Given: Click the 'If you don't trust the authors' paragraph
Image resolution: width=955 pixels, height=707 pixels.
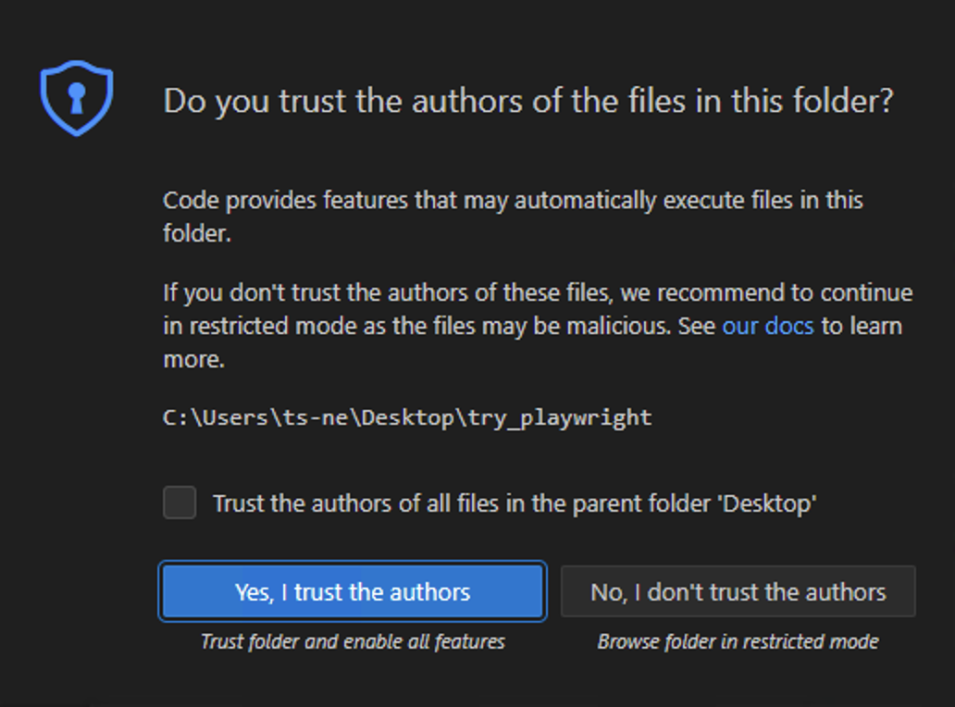Looking at the screenshot, I should click(x=537, y=326).
